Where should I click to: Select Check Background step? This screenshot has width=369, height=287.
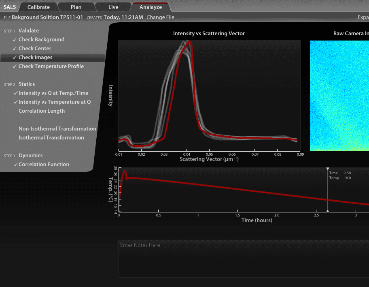pos(41,39)
